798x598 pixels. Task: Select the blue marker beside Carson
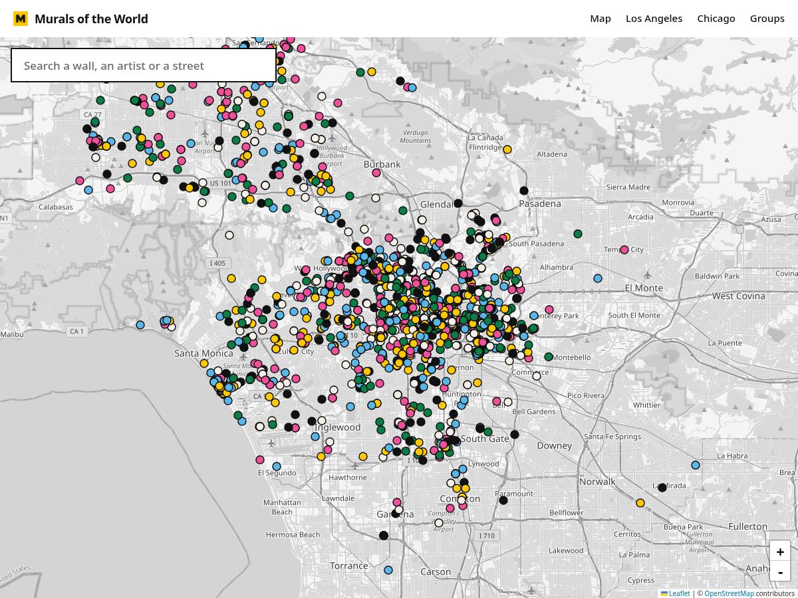[388, 570]
